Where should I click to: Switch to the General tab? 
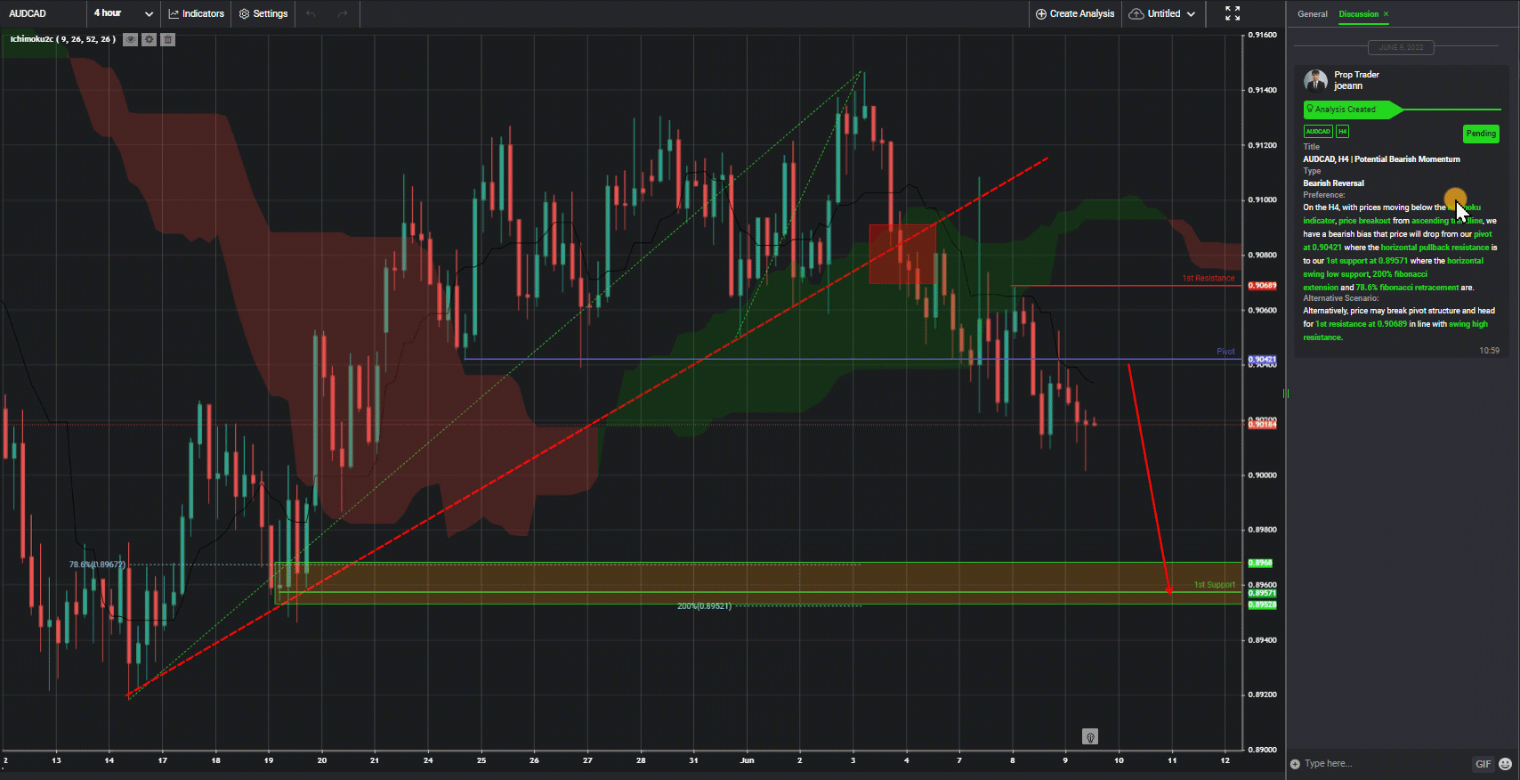[x=1312, y=14]
